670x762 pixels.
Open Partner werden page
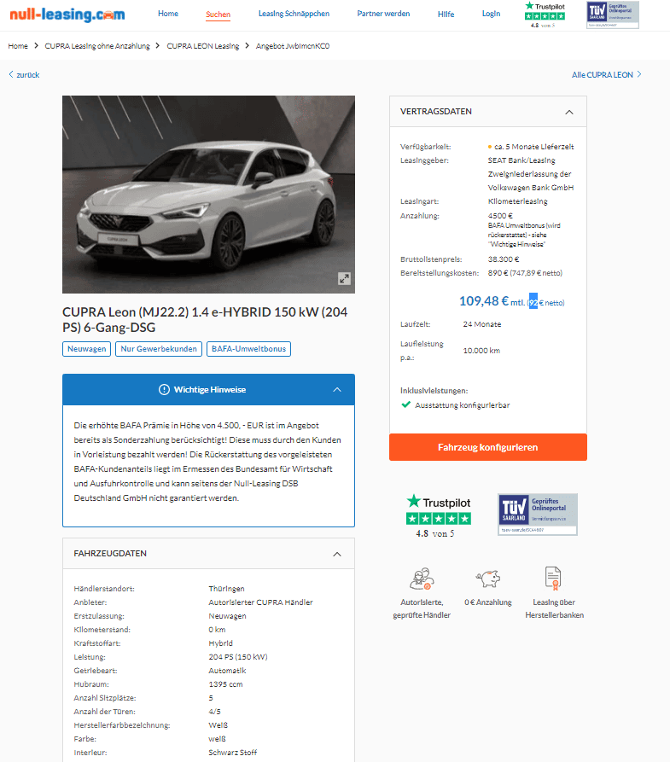(x=383, y=14)
